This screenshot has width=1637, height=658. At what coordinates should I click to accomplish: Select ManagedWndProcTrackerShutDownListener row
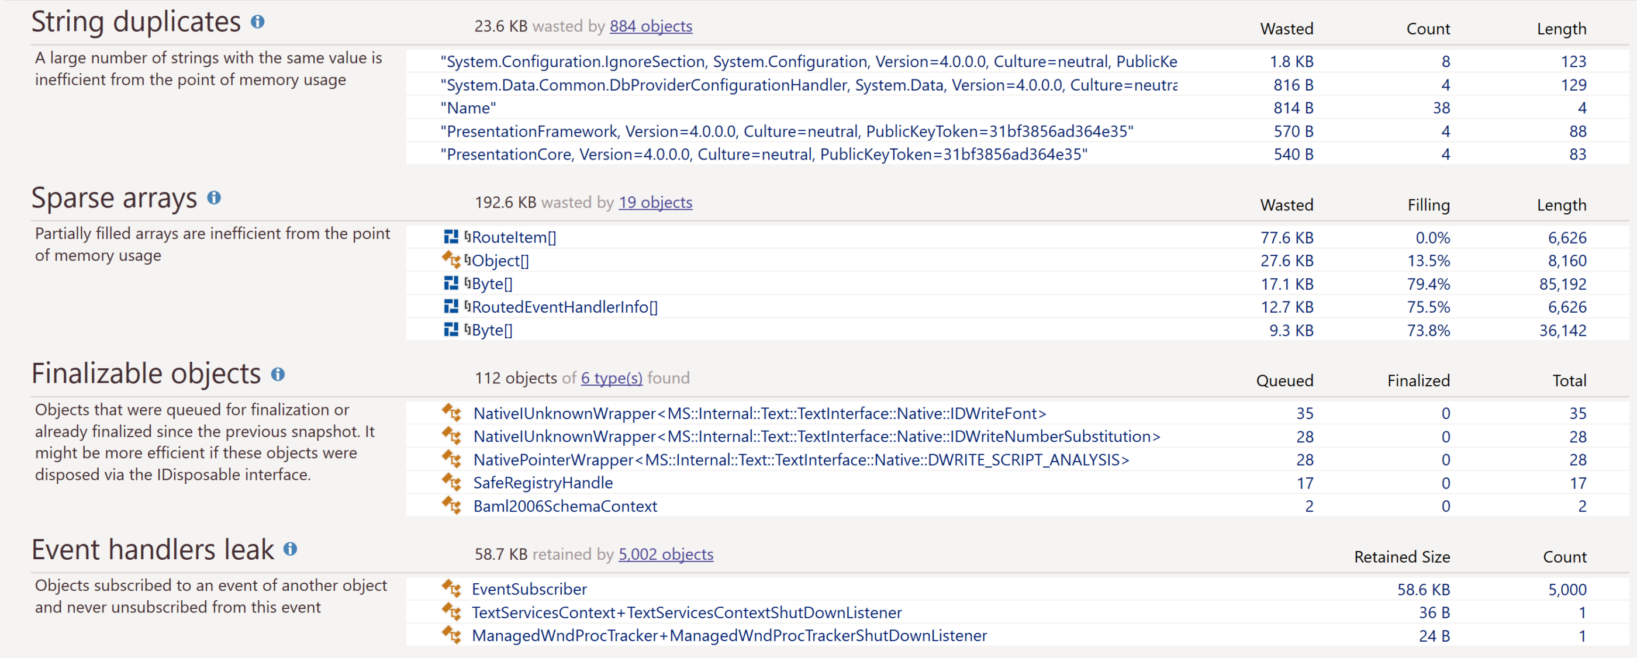[1017, 635]
